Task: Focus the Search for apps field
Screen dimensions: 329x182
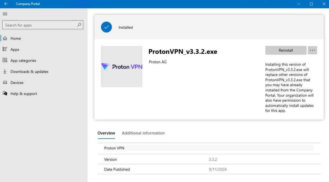Action: pyautogui.click(x=43, y=25)
